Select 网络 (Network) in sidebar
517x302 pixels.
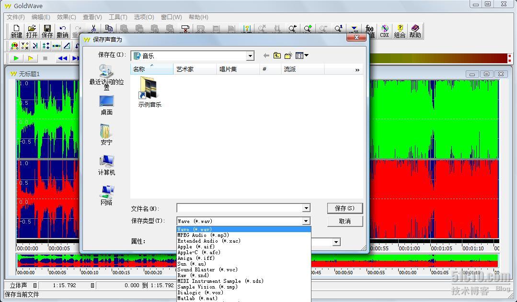click(106, 195)
